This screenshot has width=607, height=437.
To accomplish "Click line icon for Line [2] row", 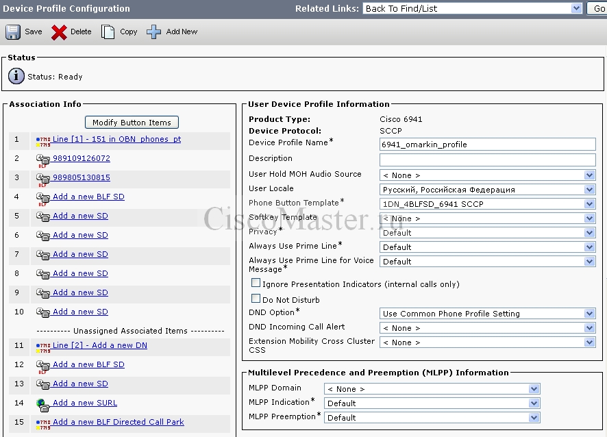I will pyautogui.click(x=43, y=348).
